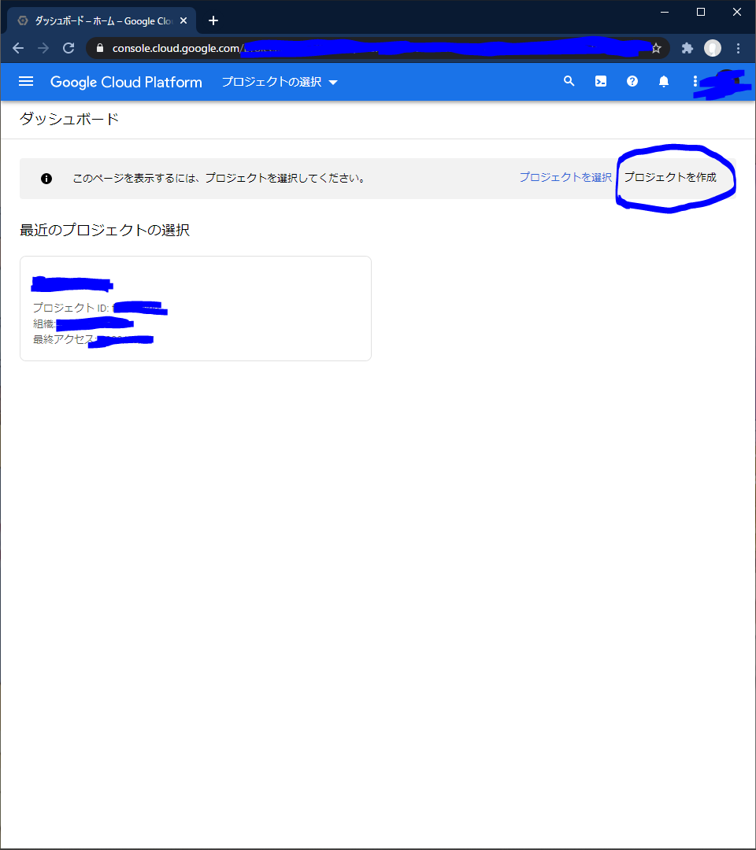Screen dimensions: 756x850
Task: Open the Chrome browser menu
Action: pos(737,47)
